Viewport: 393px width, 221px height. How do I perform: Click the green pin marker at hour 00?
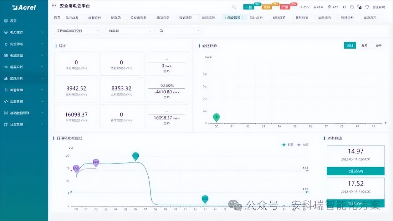point(216,117)
